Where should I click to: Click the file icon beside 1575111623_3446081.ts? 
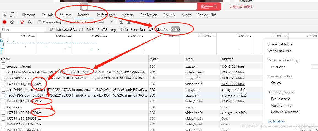[3, 118]
